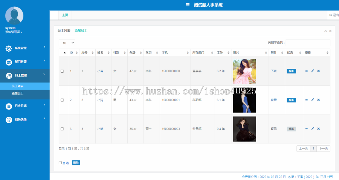Click the blue 删除 button

(76, 163)
